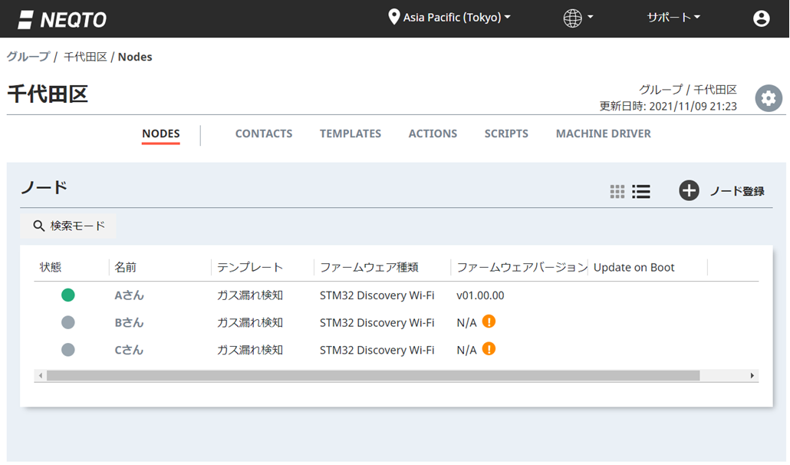Click the 検索モード button
The image size is (790, 465).
tap(68, 226)
